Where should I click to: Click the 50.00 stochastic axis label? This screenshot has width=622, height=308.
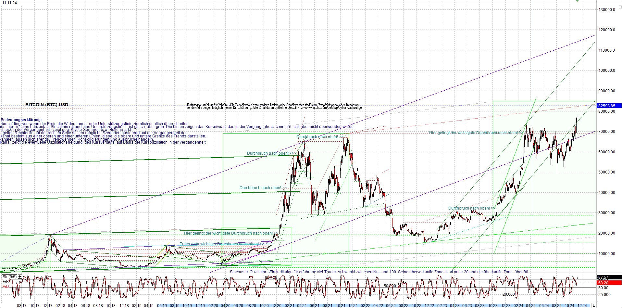(x=603, y=288)
